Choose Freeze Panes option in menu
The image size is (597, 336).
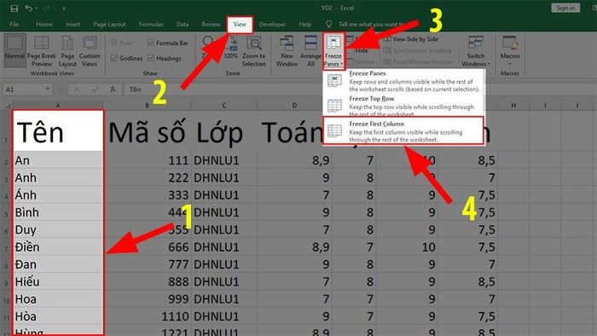pos(403,81)
